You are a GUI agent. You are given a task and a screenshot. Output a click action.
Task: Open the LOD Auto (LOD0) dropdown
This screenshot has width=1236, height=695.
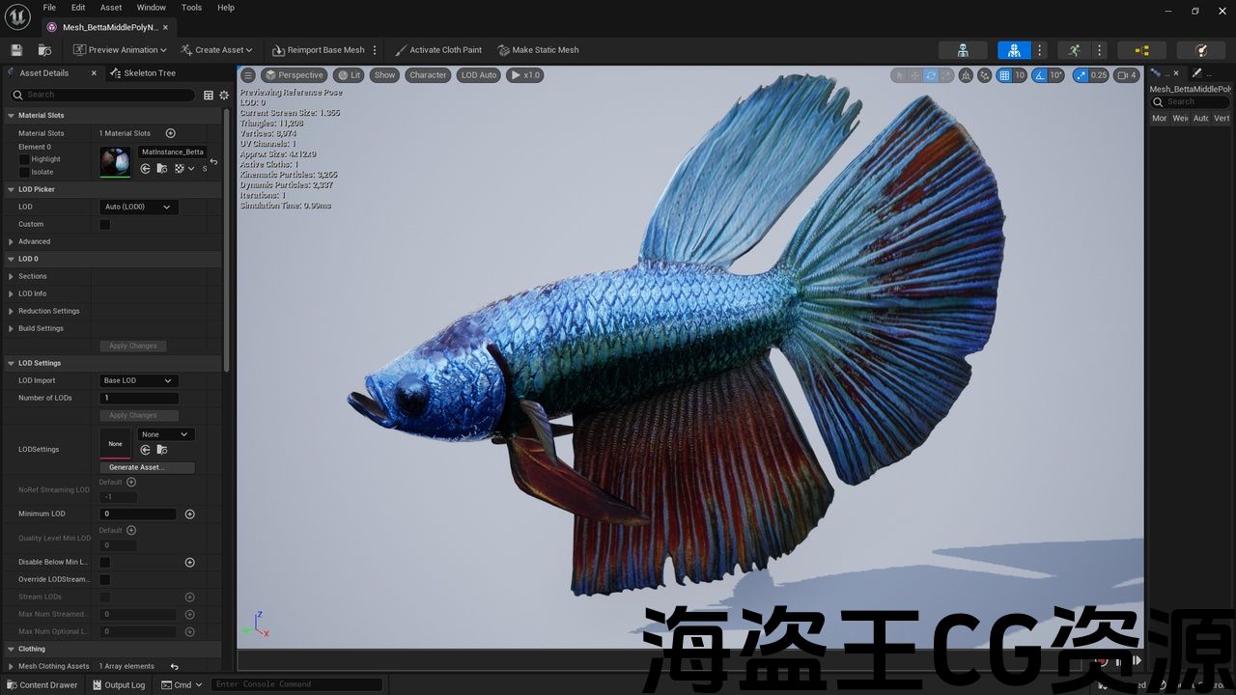tap(138, 207)
